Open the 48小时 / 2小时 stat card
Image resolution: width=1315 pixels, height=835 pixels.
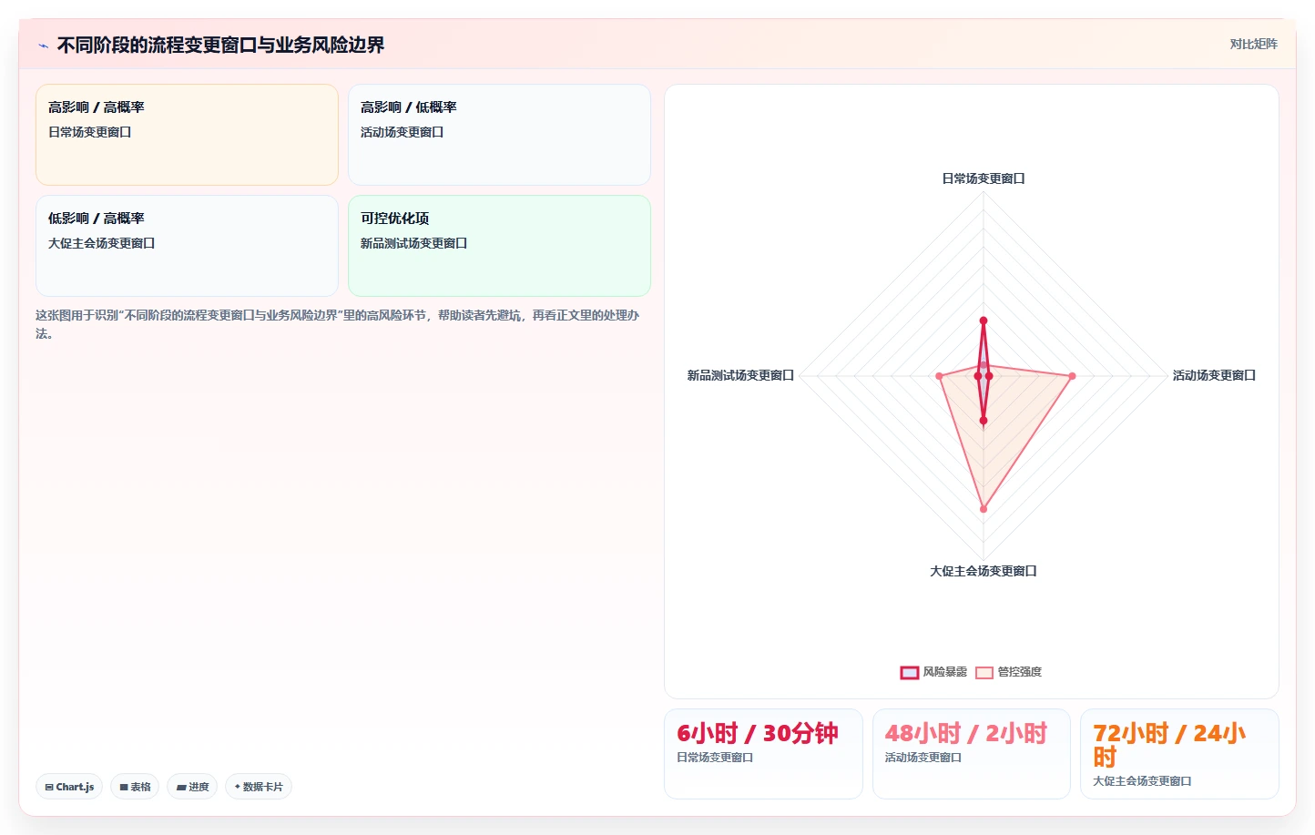[x=971, y=754]
